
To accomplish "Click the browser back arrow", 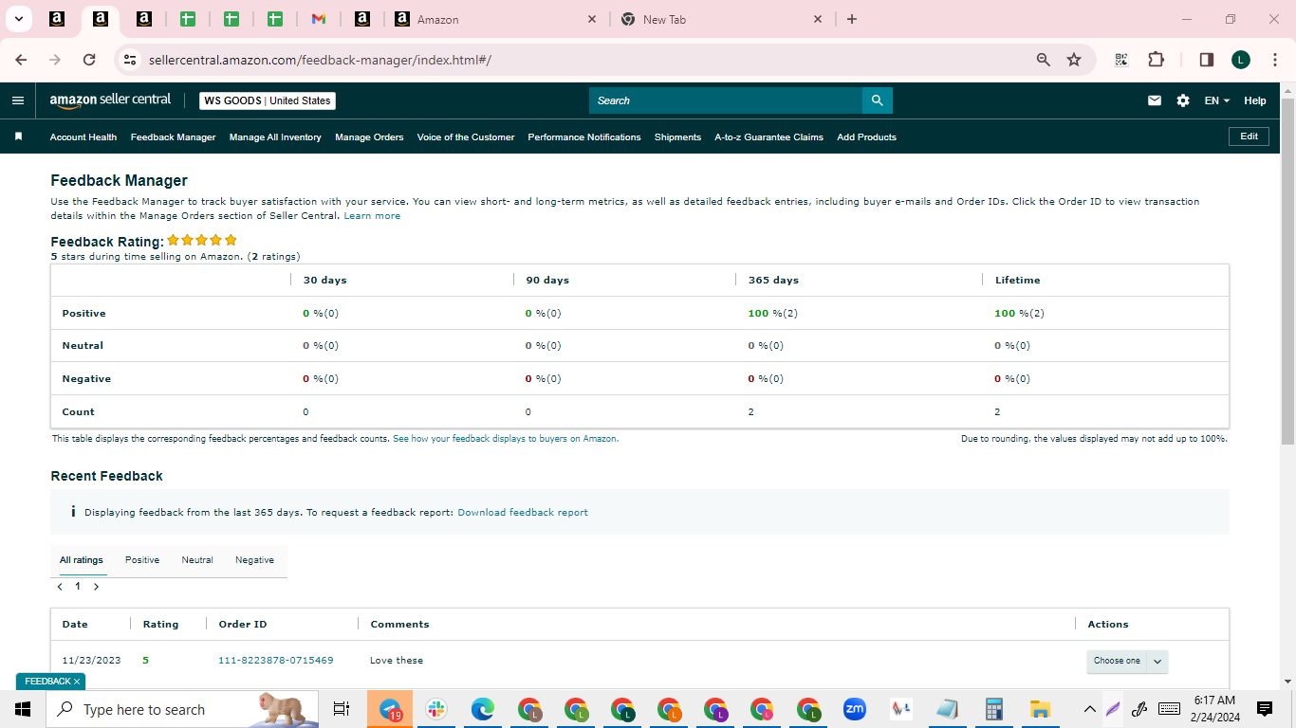I will coord(21,60).
